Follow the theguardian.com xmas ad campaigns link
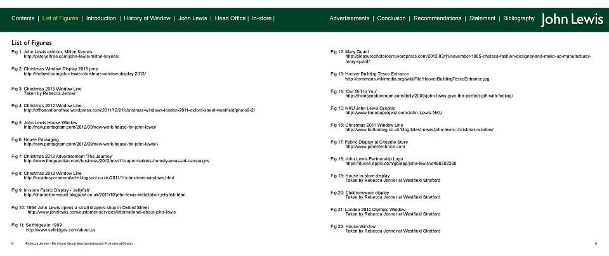 click(x=117, y=161)
